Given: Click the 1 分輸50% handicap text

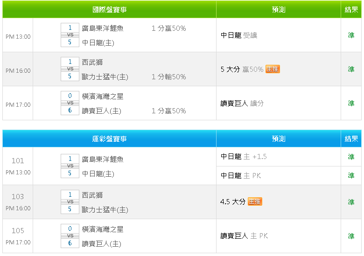Looking at the screenshot, I should (x=169, y=77).
